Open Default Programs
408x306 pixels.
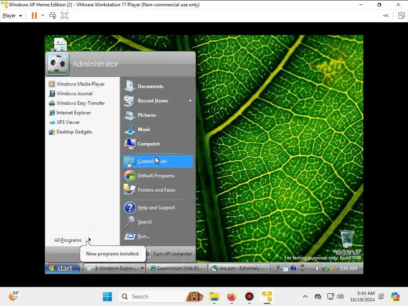pos(158,176)
